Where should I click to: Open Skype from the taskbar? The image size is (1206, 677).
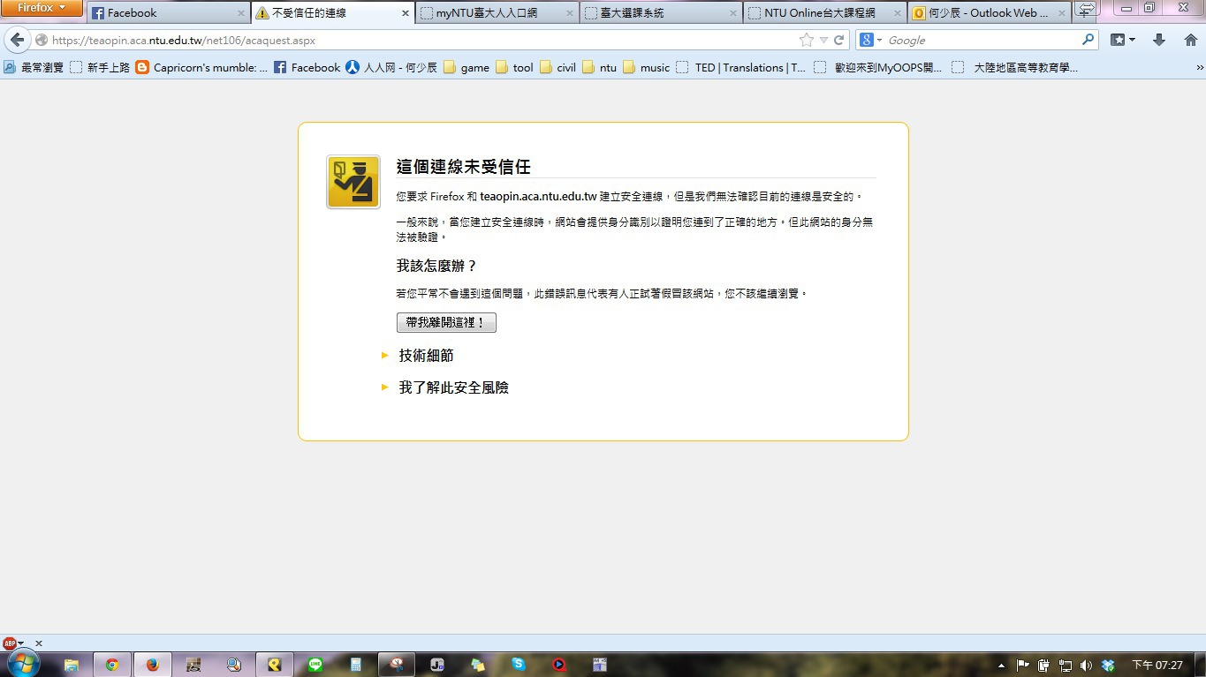[518, 665]
